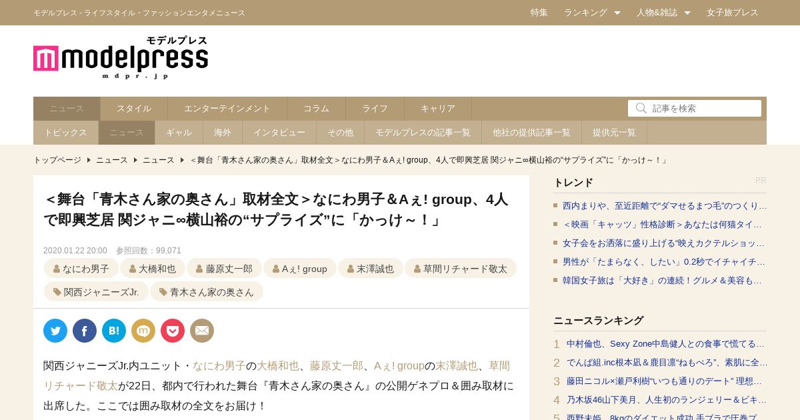Image resolution: width=800 pixels, height=420 pixels.
Task: Share article by email icon
Action: 202,331
